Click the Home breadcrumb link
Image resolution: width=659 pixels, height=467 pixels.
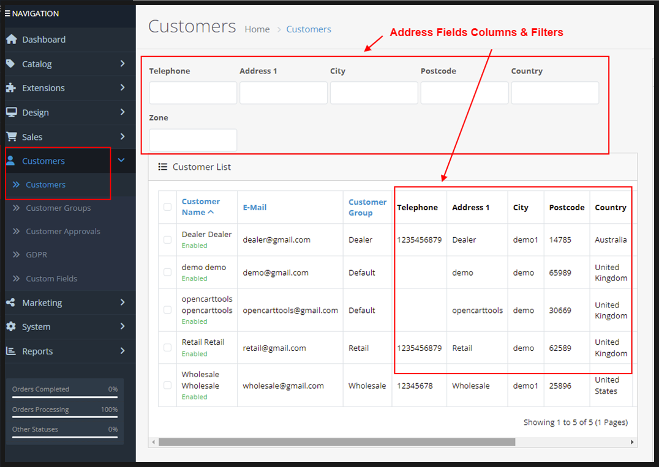pos(257,29)
